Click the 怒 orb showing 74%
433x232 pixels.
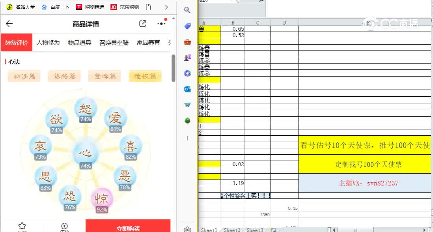coord(86,110)
